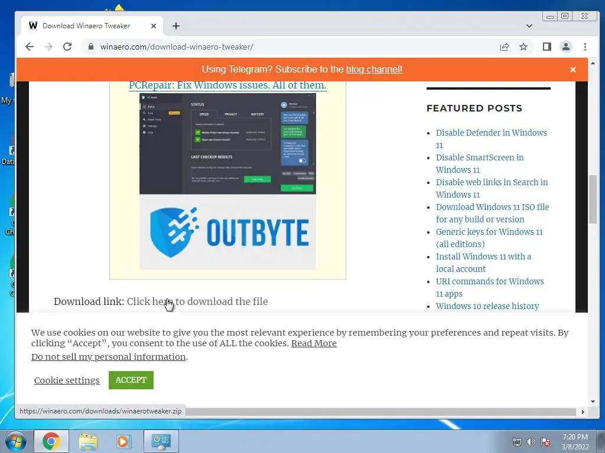The width and height of the screenshot is (605, 453).
Task: Open Disable web links in Search post
Action: click(492, 188)
